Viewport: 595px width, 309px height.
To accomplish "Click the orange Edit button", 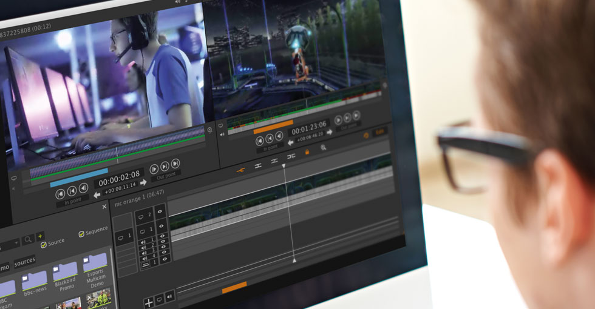I will click(379, 132).
